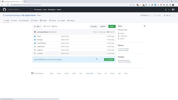Open the Assets folder name
178x100 pixels.
(x=39, y=36)
